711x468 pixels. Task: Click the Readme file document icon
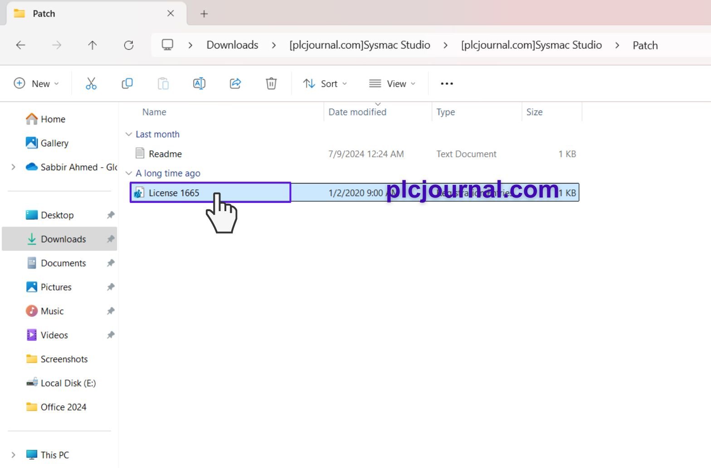point(140,154)
